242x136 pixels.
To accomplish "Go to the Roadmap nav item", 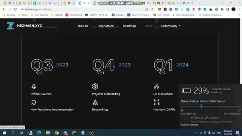I will 129,26.
